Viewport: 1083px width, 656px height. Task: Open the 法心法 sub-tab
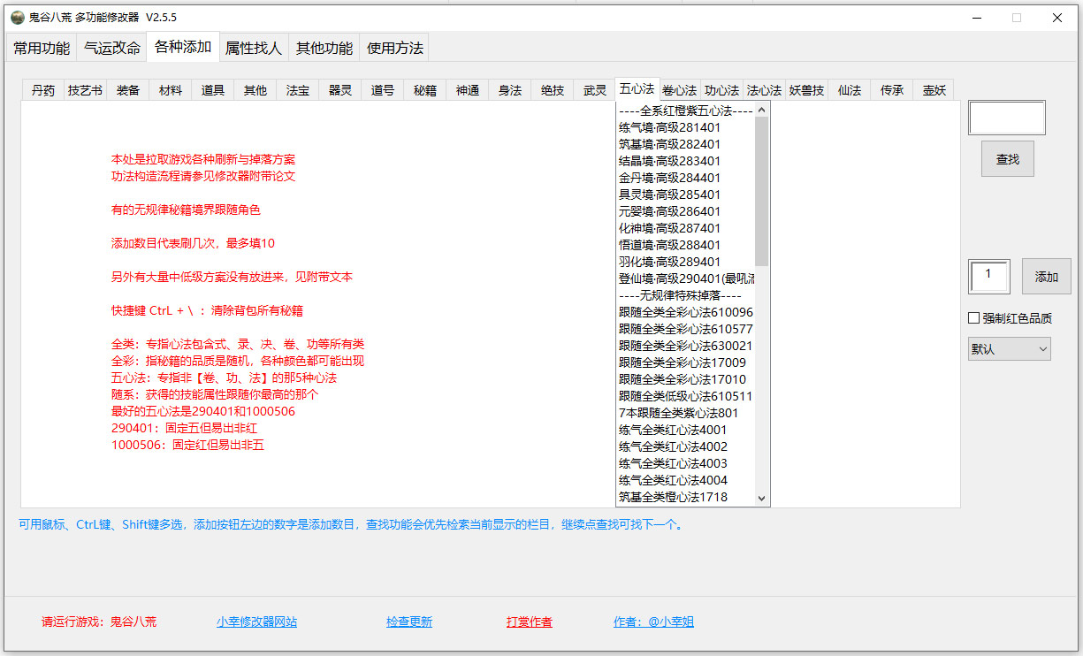[765, 90]
